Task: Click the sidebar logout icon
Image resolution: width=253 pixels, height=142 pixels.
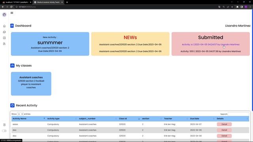Action: 4,125
